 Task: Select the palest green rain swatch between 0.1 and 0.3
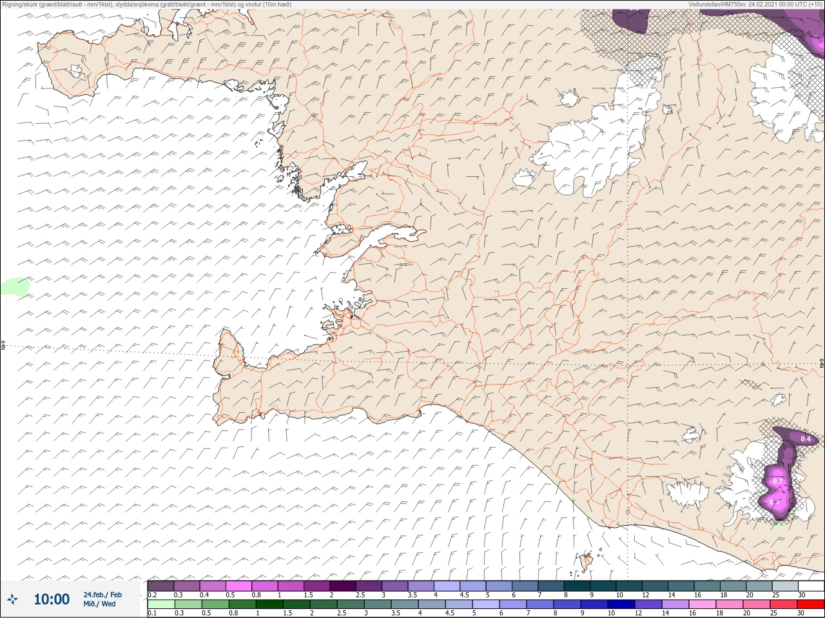[x=160, y=604]
